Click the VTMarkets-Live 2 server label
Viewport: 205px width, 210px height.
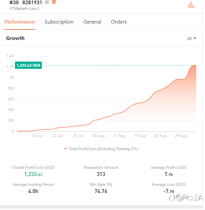pyautogui.click(x=24, y=9)
